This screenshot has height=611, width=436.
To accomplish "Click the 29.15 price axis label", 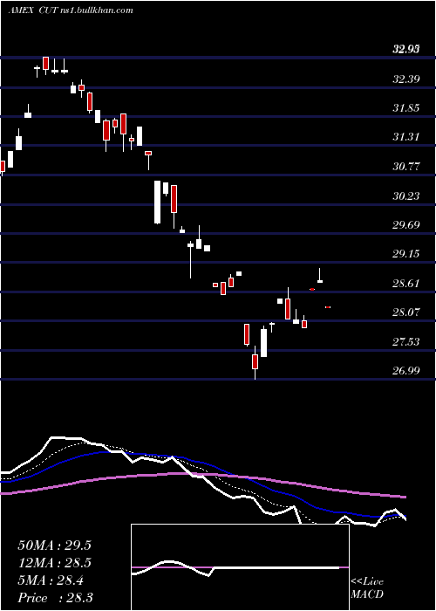I will click(406, 254).
